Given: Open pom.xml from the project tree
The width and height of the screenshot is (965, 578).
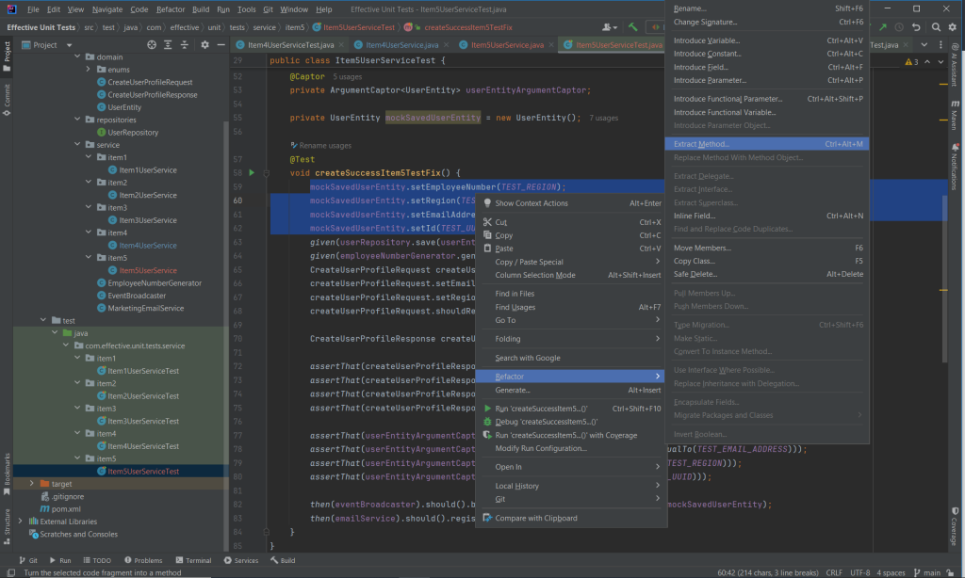Looking at the screenshot, I should click(x=64, y=509).
